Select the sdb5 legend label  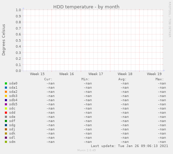(13, 104)
